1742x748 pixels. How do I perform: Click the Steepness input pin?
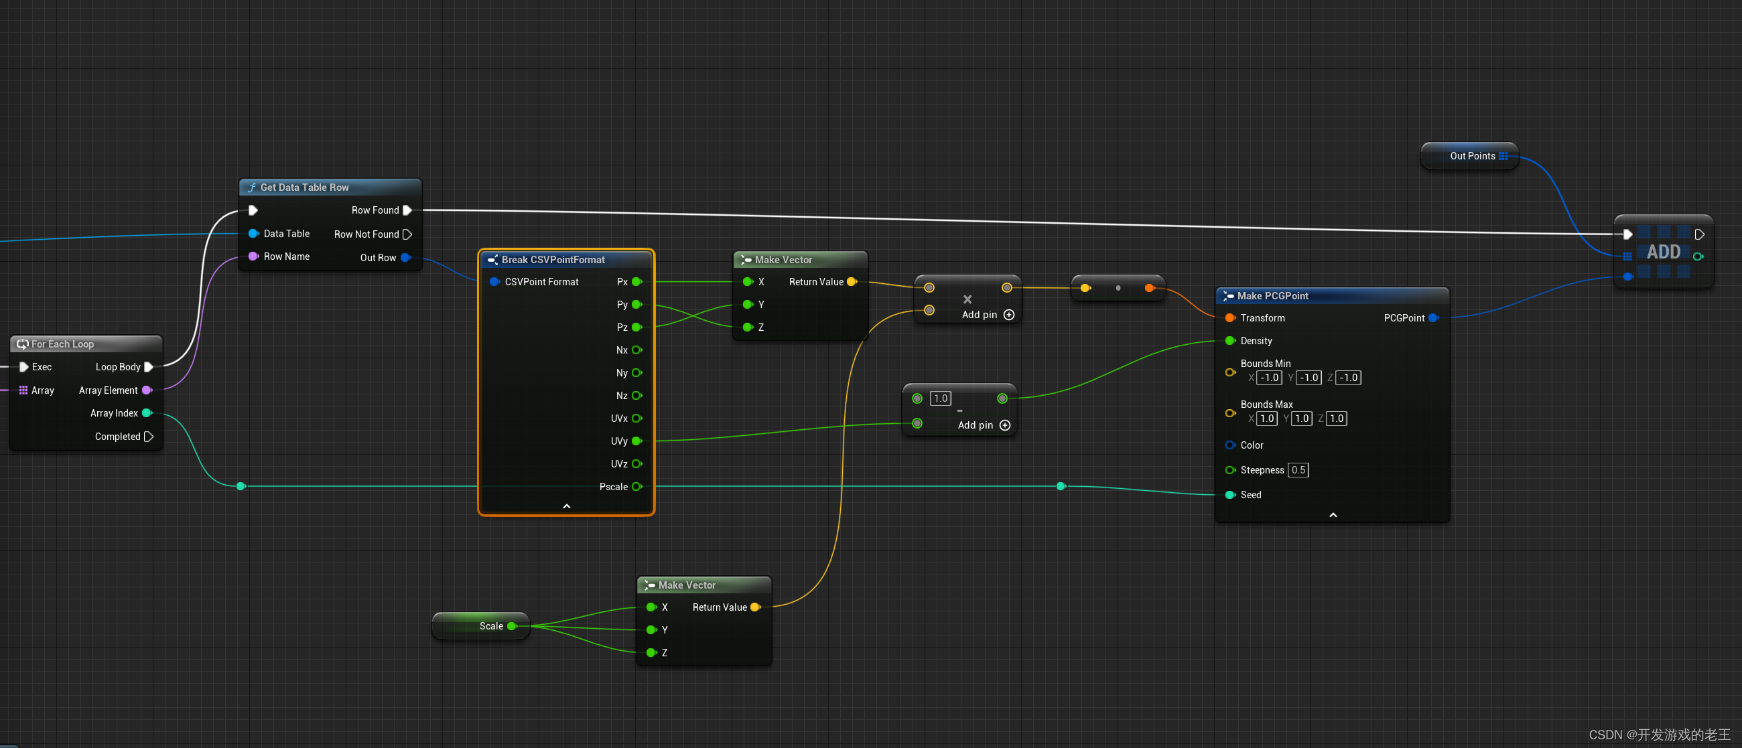pyautogui.click(x=1230, y=470)
